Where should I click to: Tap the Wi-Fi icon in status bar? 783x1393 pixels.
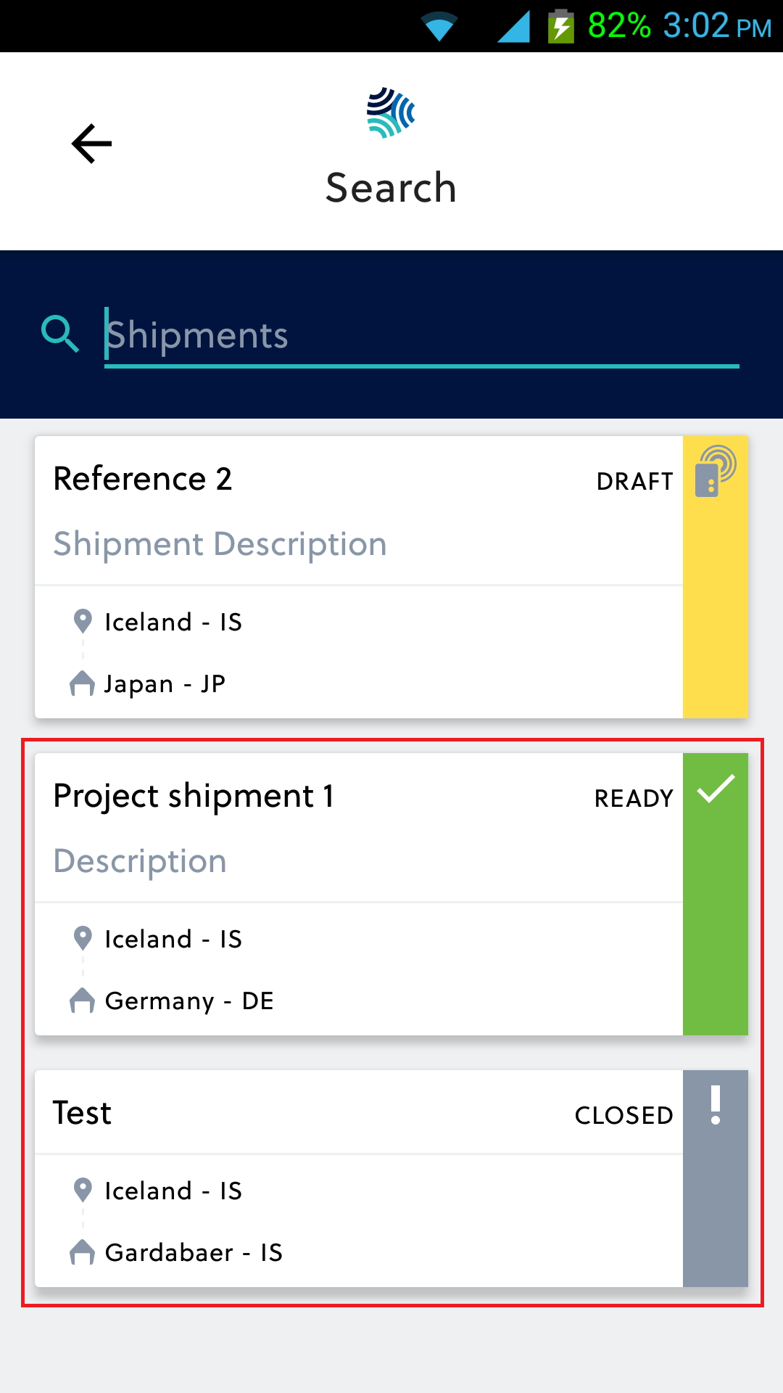click(439, 28)
